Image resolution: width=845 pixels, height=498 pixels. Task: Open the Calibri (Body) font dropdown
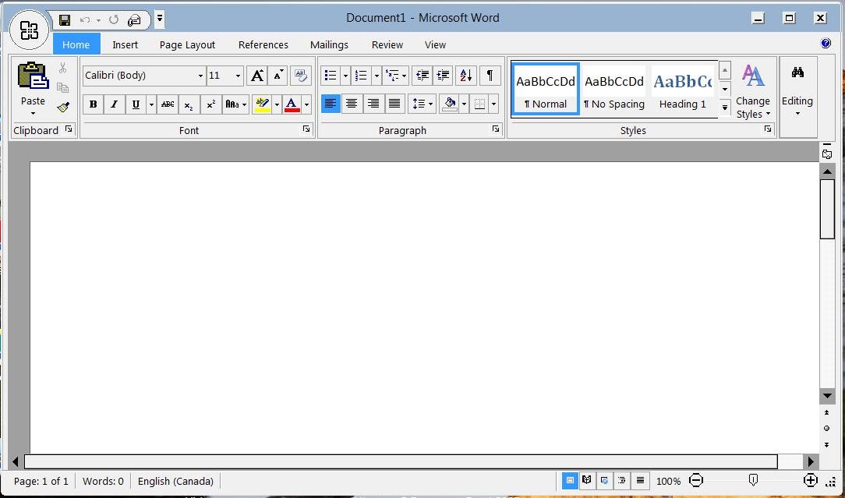(200, 76)
